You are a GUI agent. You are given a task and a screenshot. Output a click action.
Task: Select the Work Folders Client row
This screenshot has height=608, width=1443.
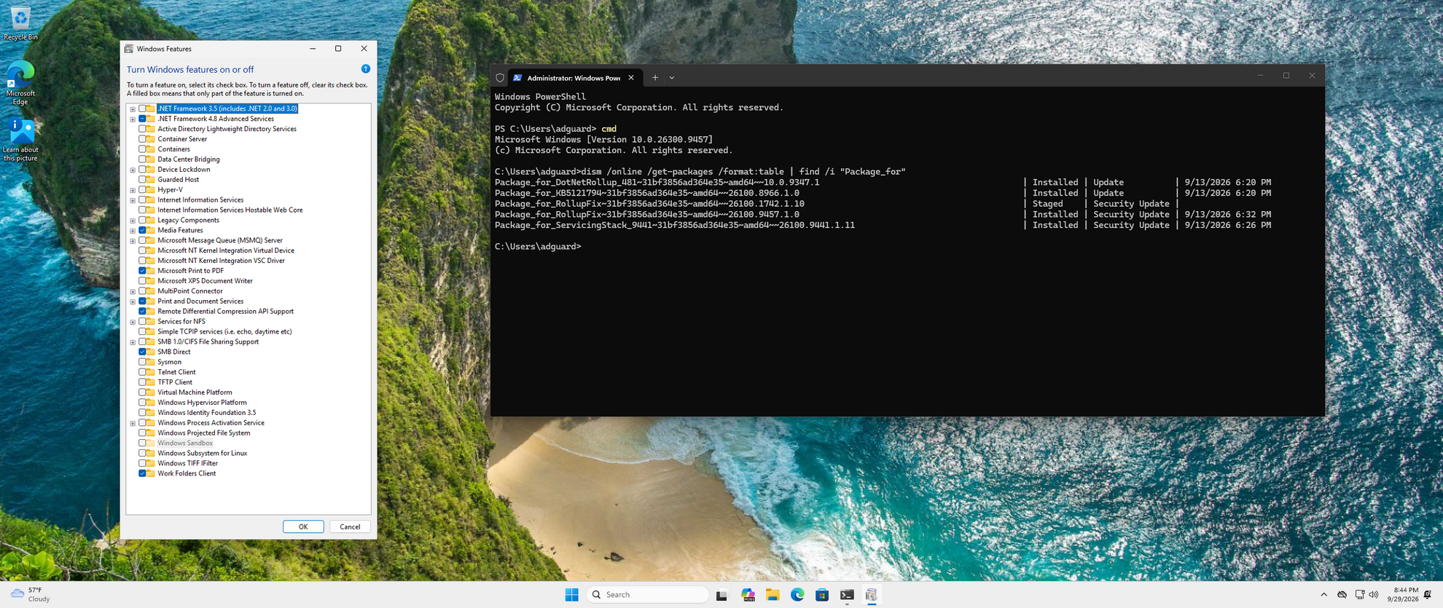(x=187, y=473)
